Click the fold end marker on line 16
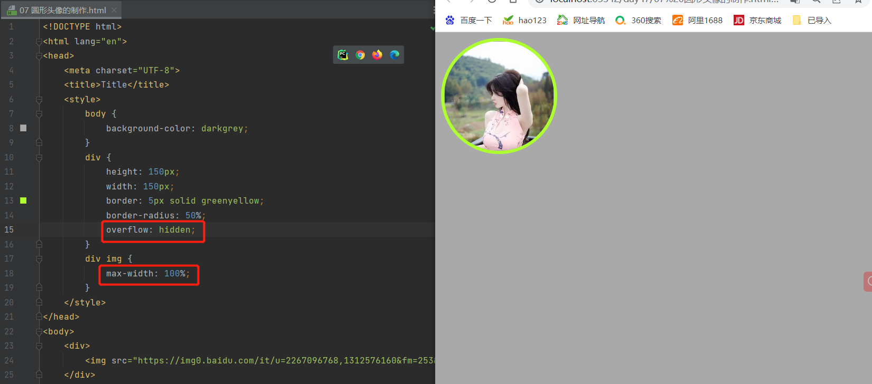This screenshot has height=384, width=872. click(39, 244)
